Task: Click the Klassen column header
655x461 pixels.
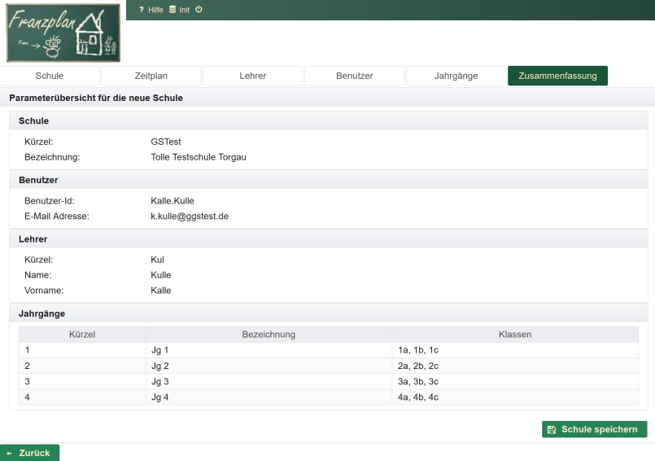Action: (x=515, y=334)
